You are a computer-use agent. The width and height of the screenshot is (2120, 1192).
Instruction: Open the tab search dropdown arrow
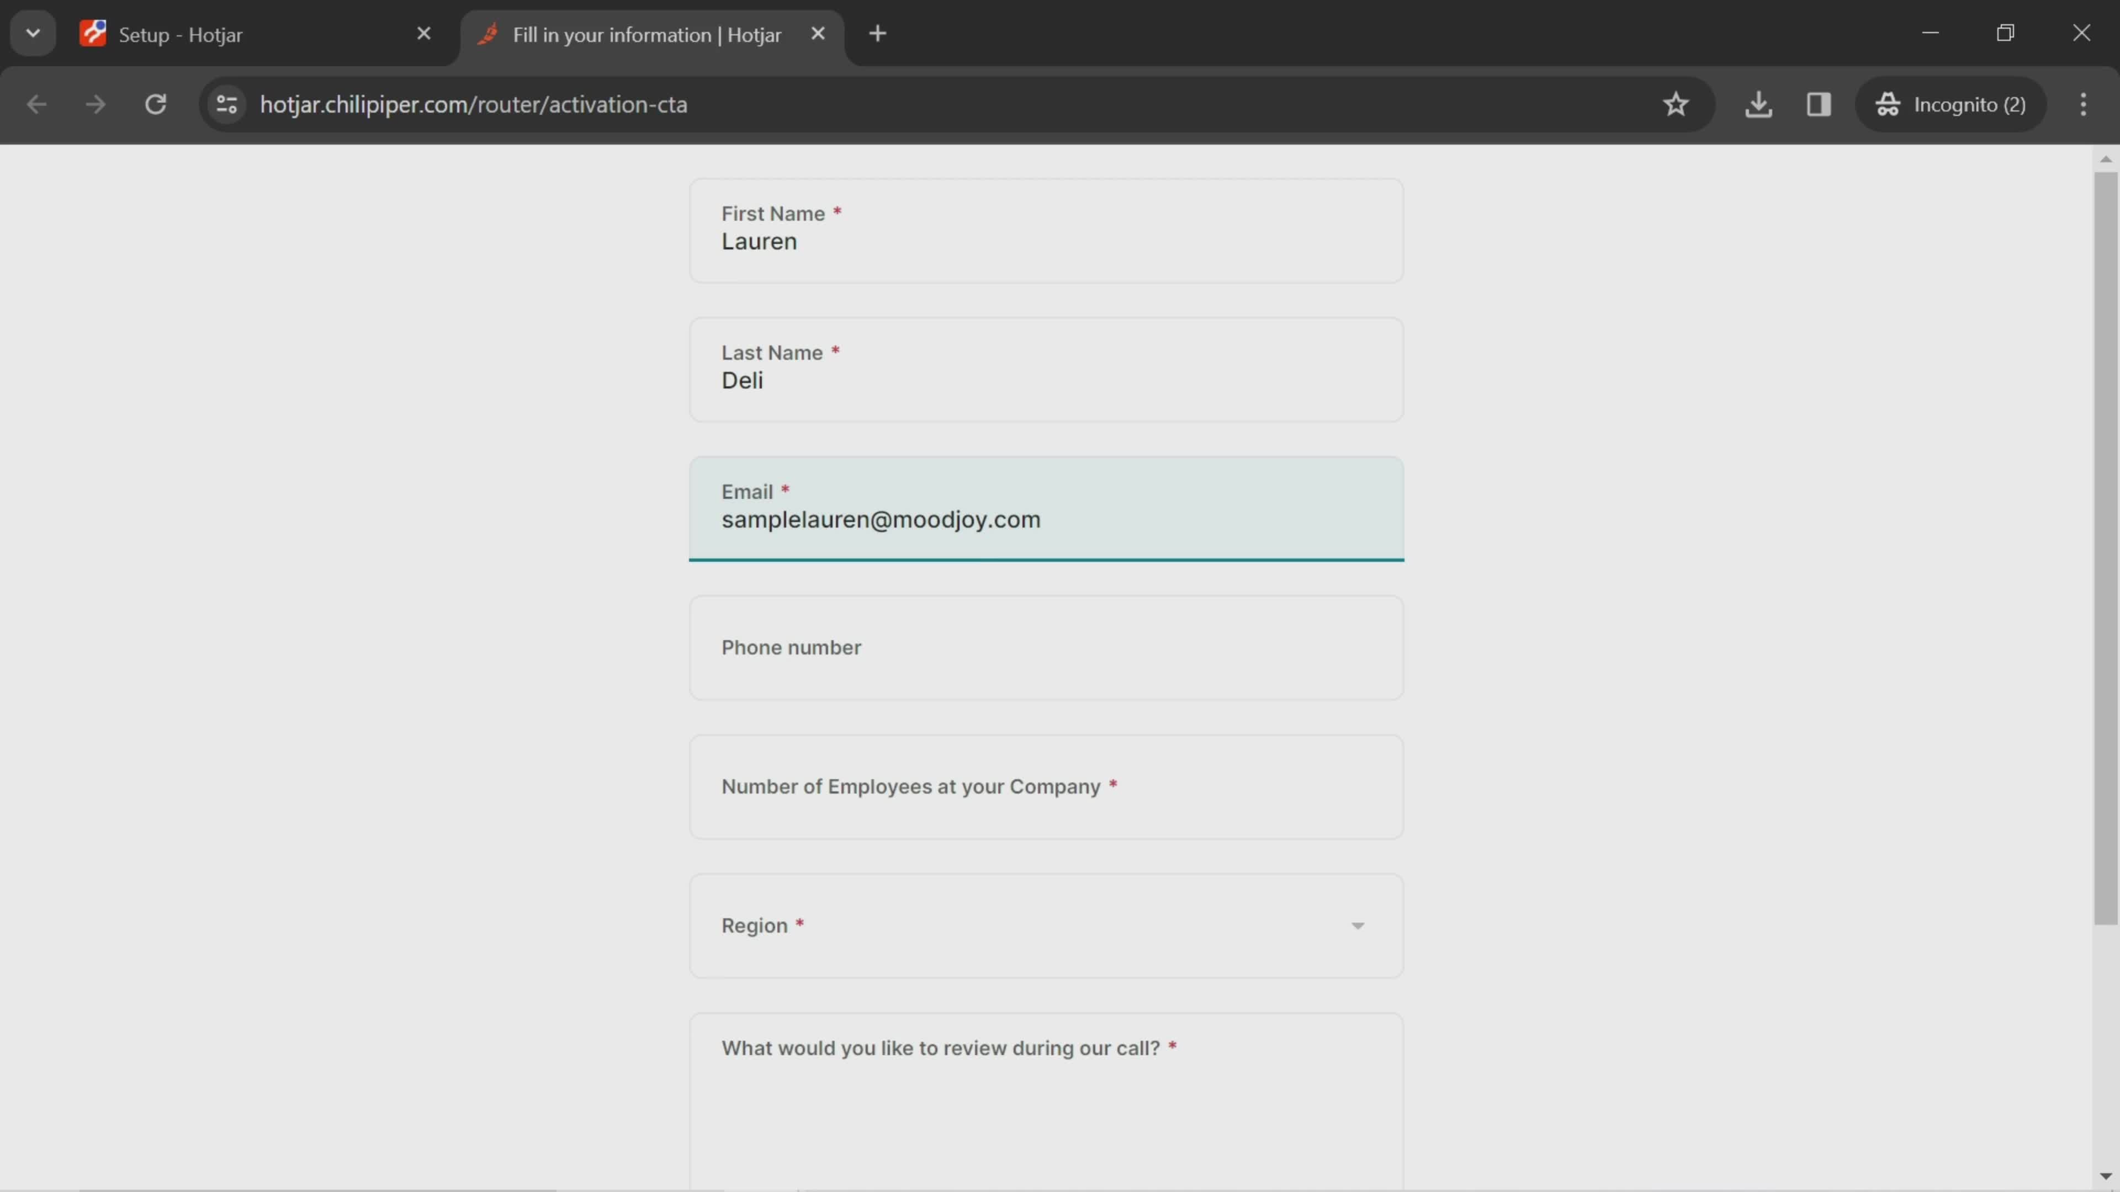(x=33, y=34)
